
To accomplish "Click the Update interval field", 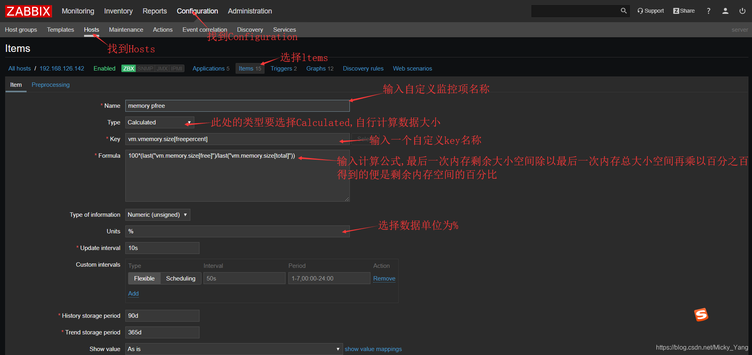I will (162, 248).
